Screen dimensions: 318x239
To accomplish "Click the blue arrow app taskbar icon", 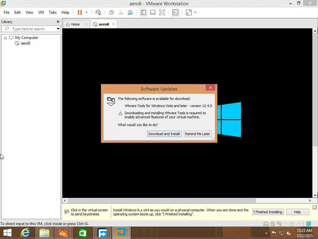I will point(102,233).
